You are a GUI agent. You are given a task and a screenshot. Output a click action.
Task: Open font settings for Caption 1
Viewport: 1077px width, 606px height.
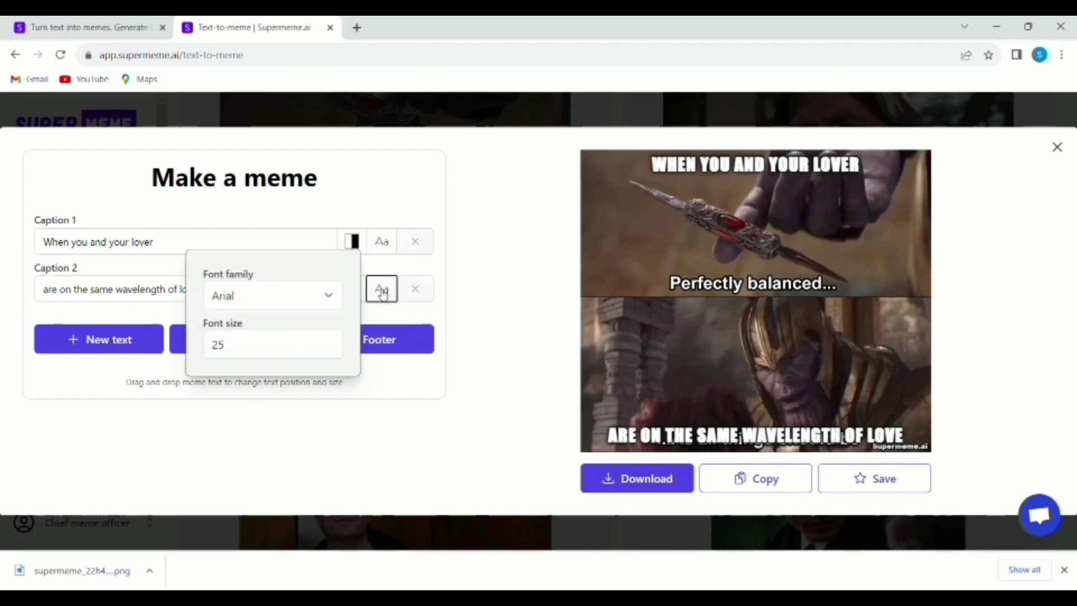[x=381, y=242]
